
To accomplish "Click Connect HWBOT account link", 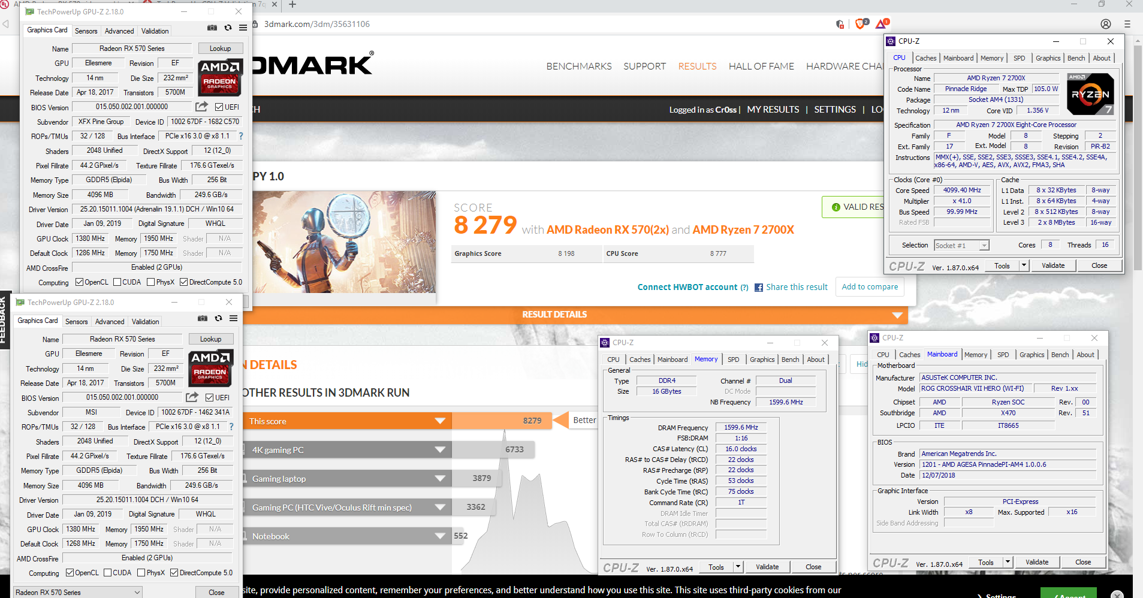I will click(x=687, y=288).
